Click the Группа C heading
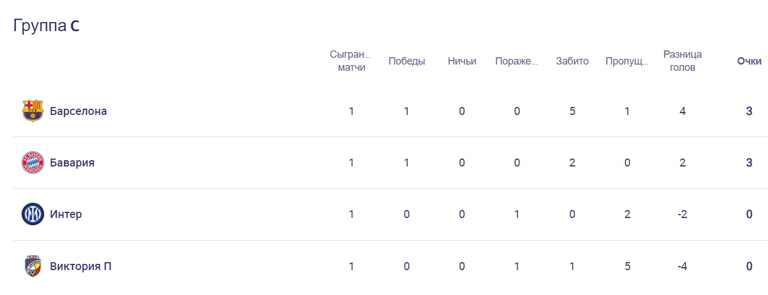 (x=46, y=27)
